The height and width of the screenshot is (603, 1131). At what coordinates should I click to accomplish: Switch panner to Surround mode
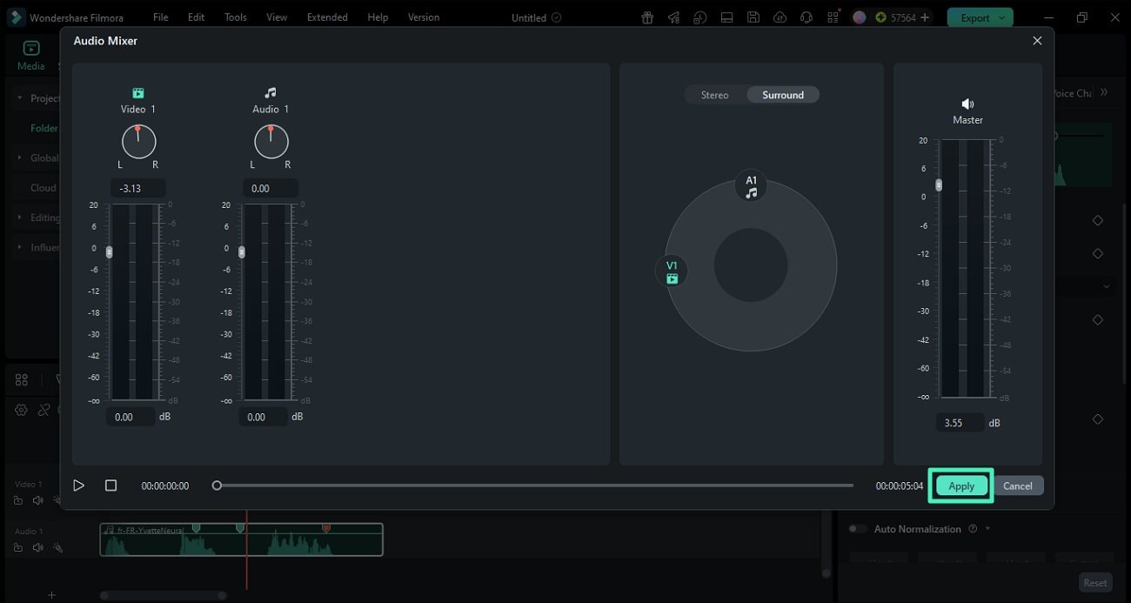click(x=783, y=95)
